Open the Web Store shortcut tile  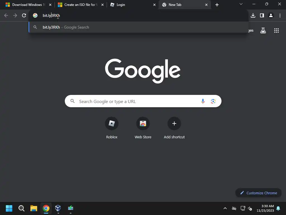143,128
